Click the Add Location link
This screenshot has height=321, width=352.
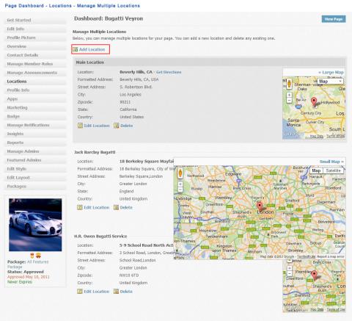pos(92,49)
